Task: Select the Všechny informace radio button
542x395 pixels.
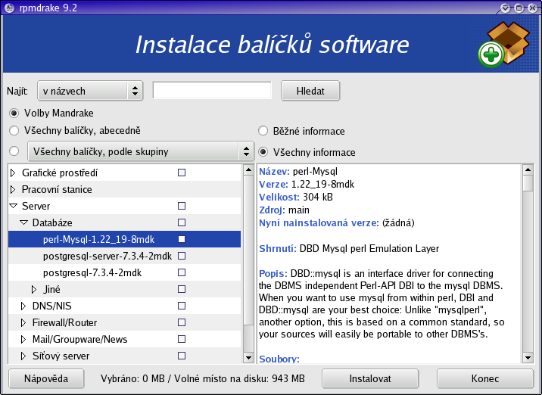Action: pyautogui.click(x=263, y=152)
